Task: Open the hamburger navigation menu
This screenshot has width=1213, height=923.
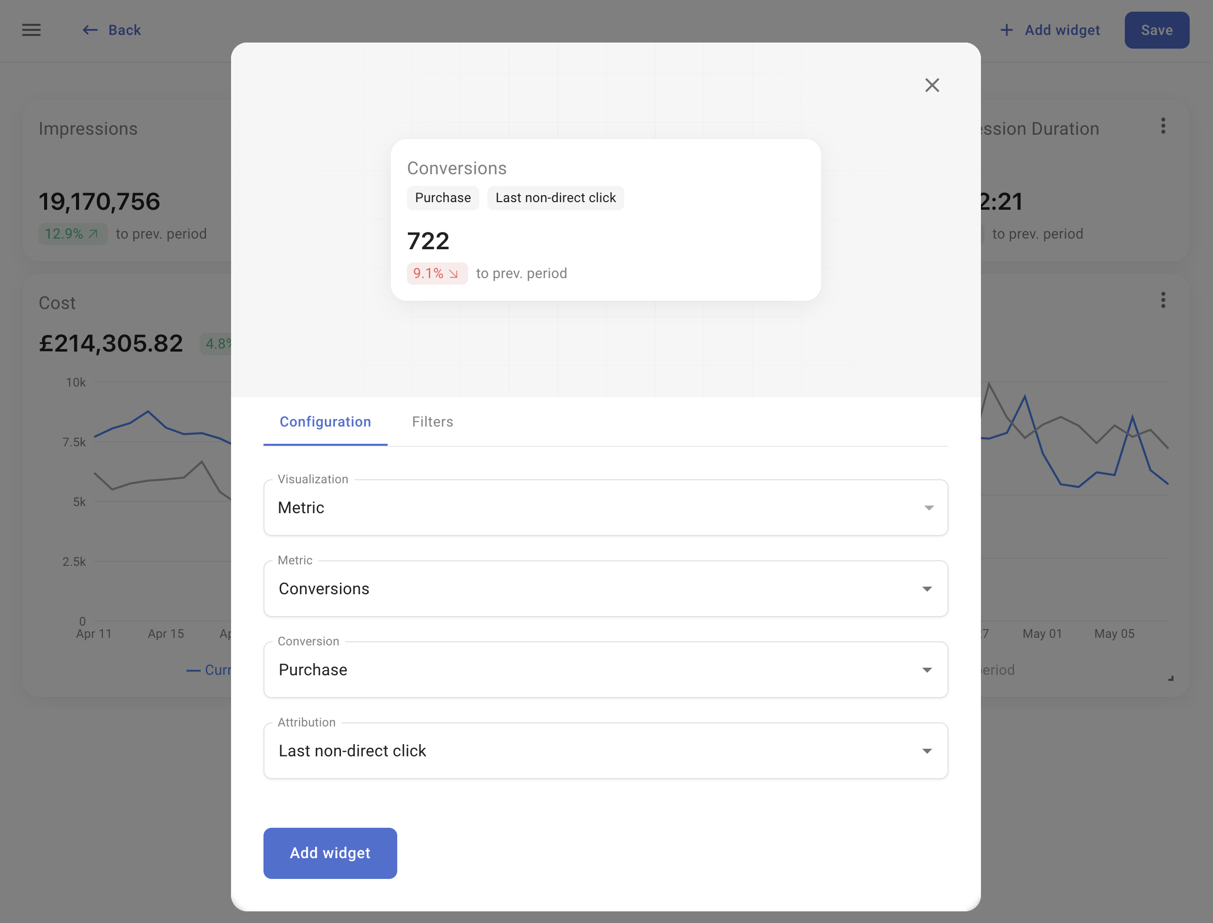Action: pyautogui.click(x=31, y=30)
